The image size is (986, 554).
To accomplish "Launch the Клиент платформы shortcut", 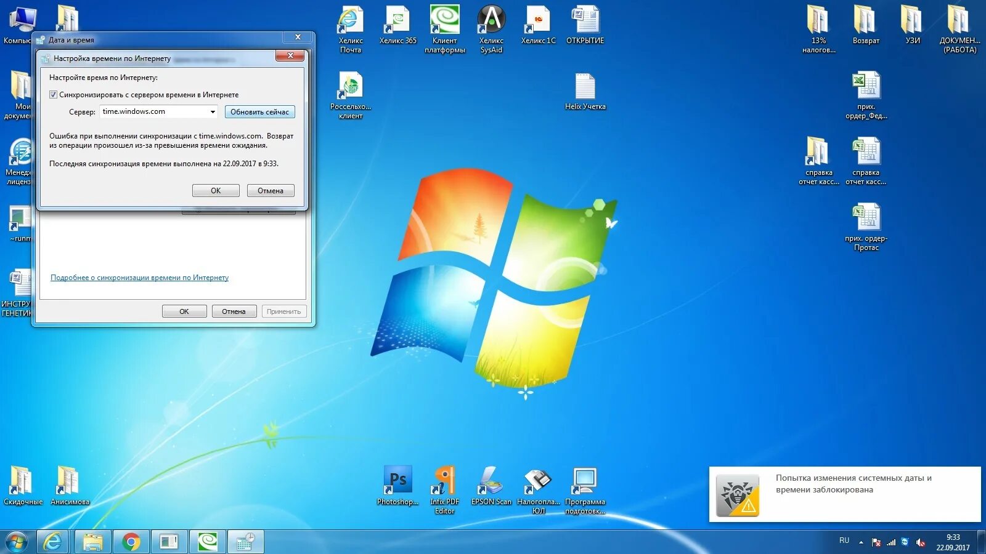I will [x=444, y=29].
